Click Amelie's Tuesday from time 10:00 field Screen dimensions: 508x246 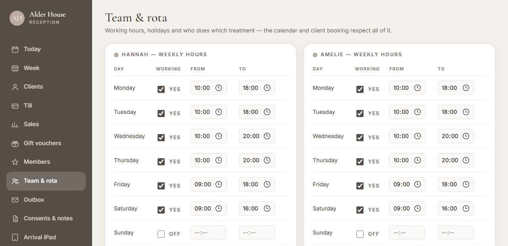tap(407, 112)
